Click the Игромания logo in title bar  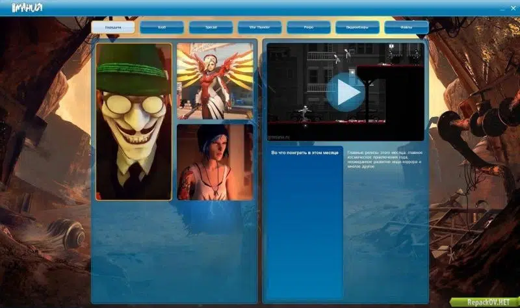click(27, 7)
